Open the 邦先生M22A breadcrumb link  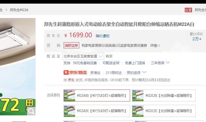(19, 10)
